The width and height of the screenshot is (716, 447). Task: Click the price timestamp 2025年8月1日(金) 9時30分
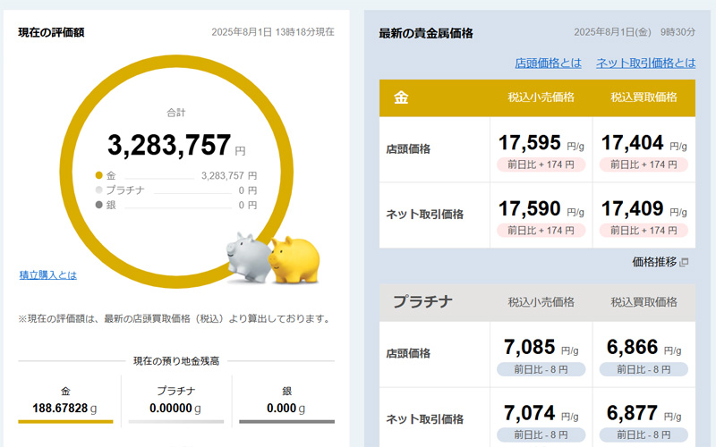click(635, 32)
